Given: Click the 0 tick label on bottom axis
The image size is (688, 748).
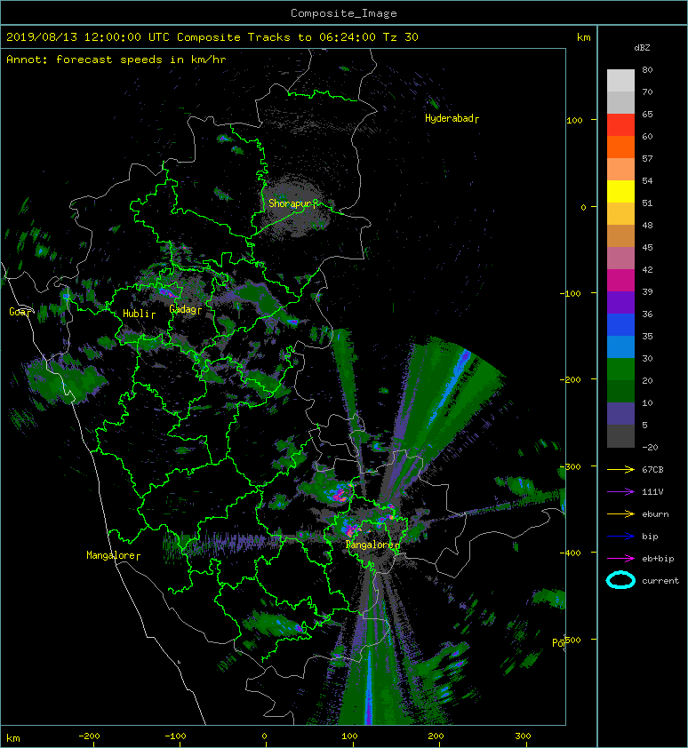Looking at the screenshot, I should pyautogui.click(x=264, y=736).
